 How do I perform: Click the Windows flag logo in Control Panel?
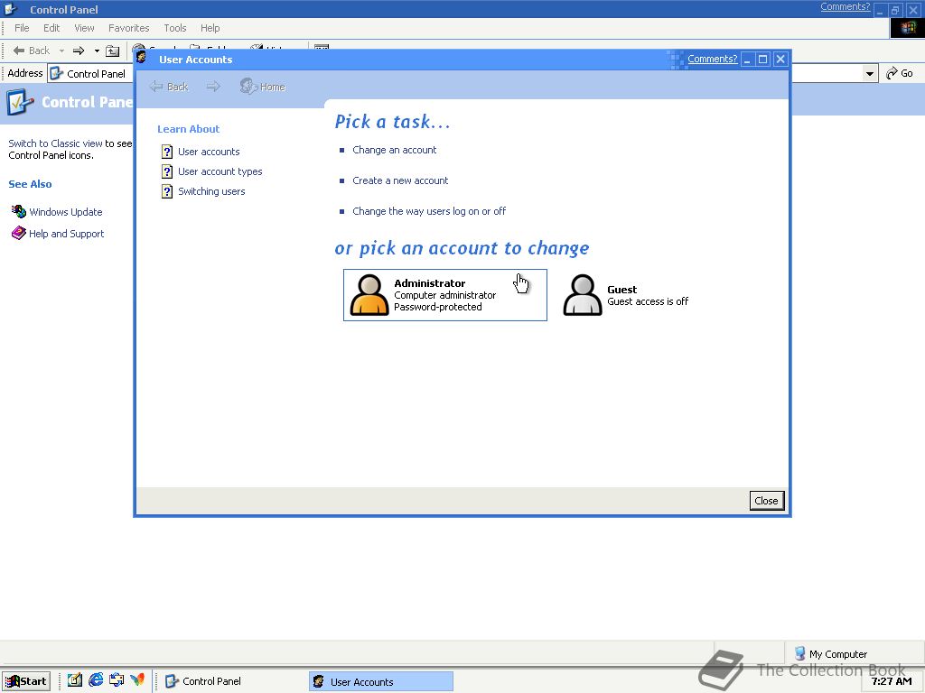[x=907, y=28]
